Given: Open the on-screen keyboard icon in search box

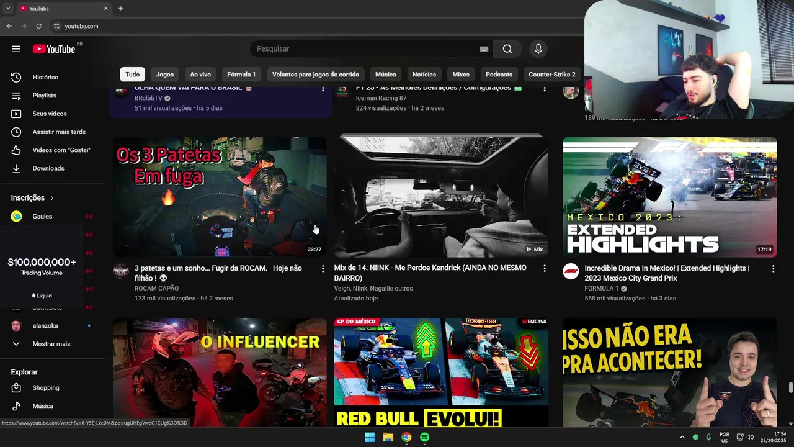Looking at the screenshot, I should 484,49.
